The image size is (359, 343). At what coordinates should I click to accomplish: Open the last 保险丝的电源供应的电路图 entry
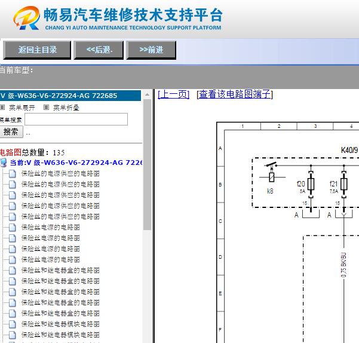tap(60, 216)
